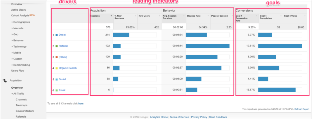Open Active Users in sidebar
312x123 pixels.
18,10
